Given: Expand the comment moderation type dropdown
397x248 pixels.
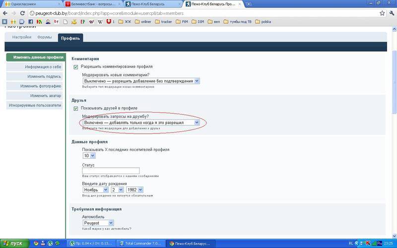Looking at the screenshot, I should [141, 81].
